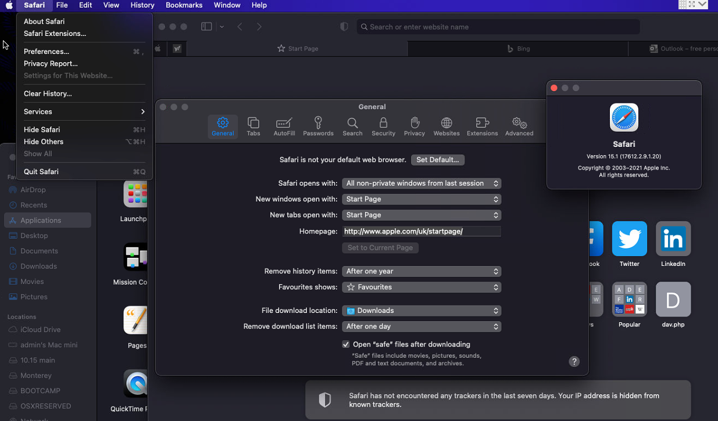Click the Safari back navigation arrow

pyautogui.click(x=240, y=27)
